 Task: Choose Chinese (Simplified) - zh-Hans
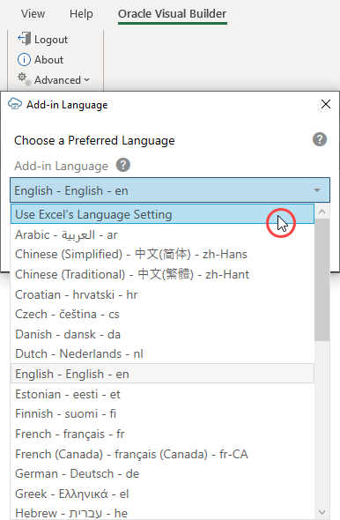point(162,255)
